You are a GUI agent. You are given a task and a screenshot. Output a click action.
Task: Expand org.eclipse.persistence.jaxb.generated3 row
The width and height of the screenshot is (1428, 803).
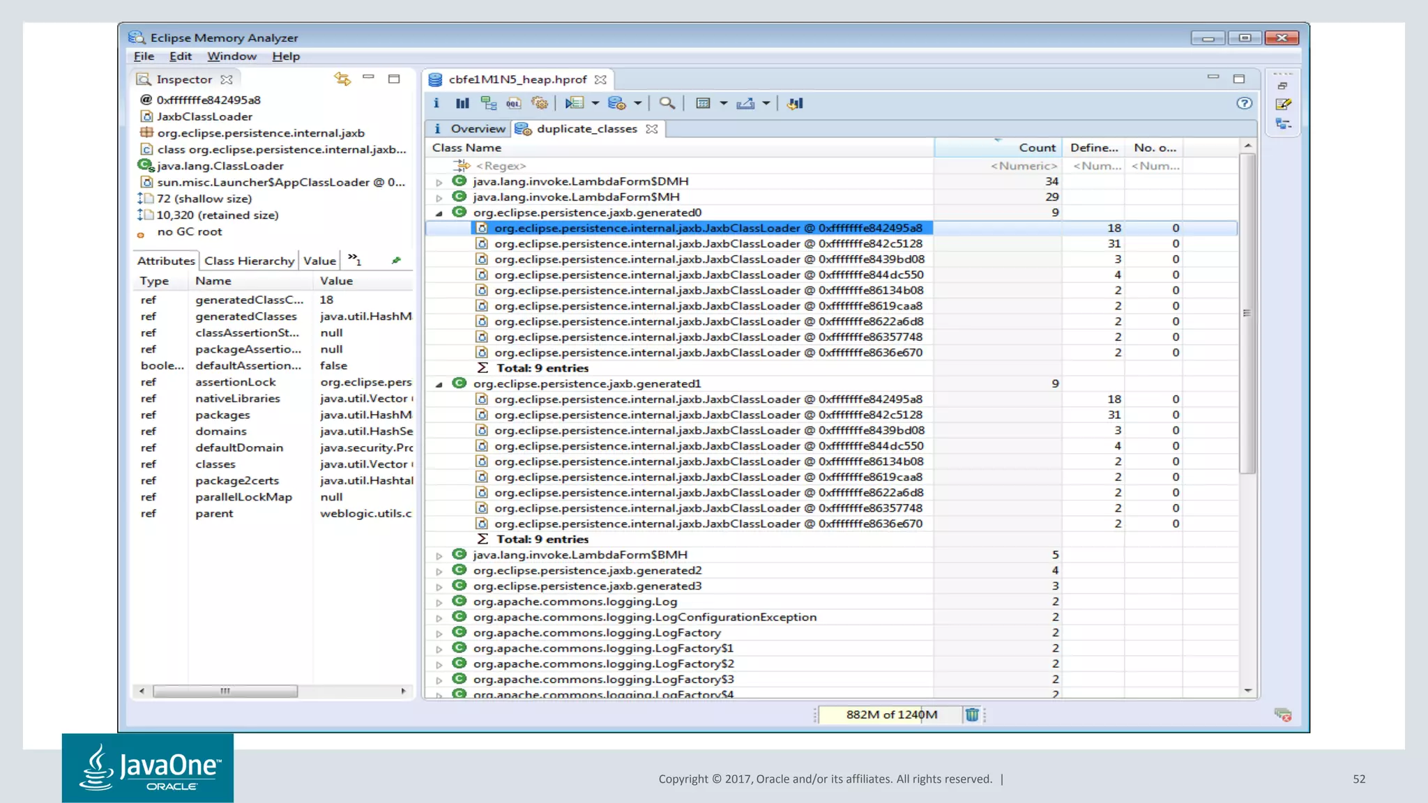(x=439, y=587)
